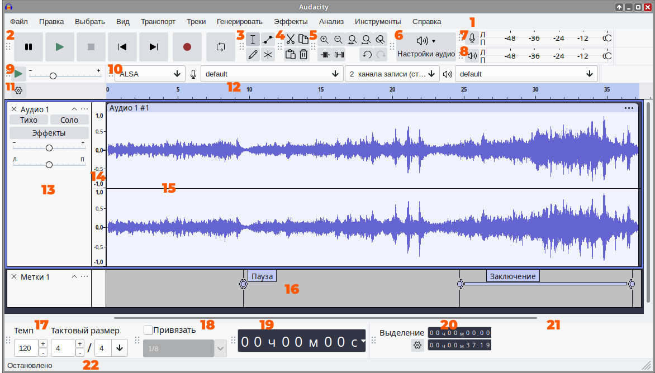The width and height of the screenshot is (655, 373).
Task: Click Fit selection to width icon
Action: click(352, 40)
